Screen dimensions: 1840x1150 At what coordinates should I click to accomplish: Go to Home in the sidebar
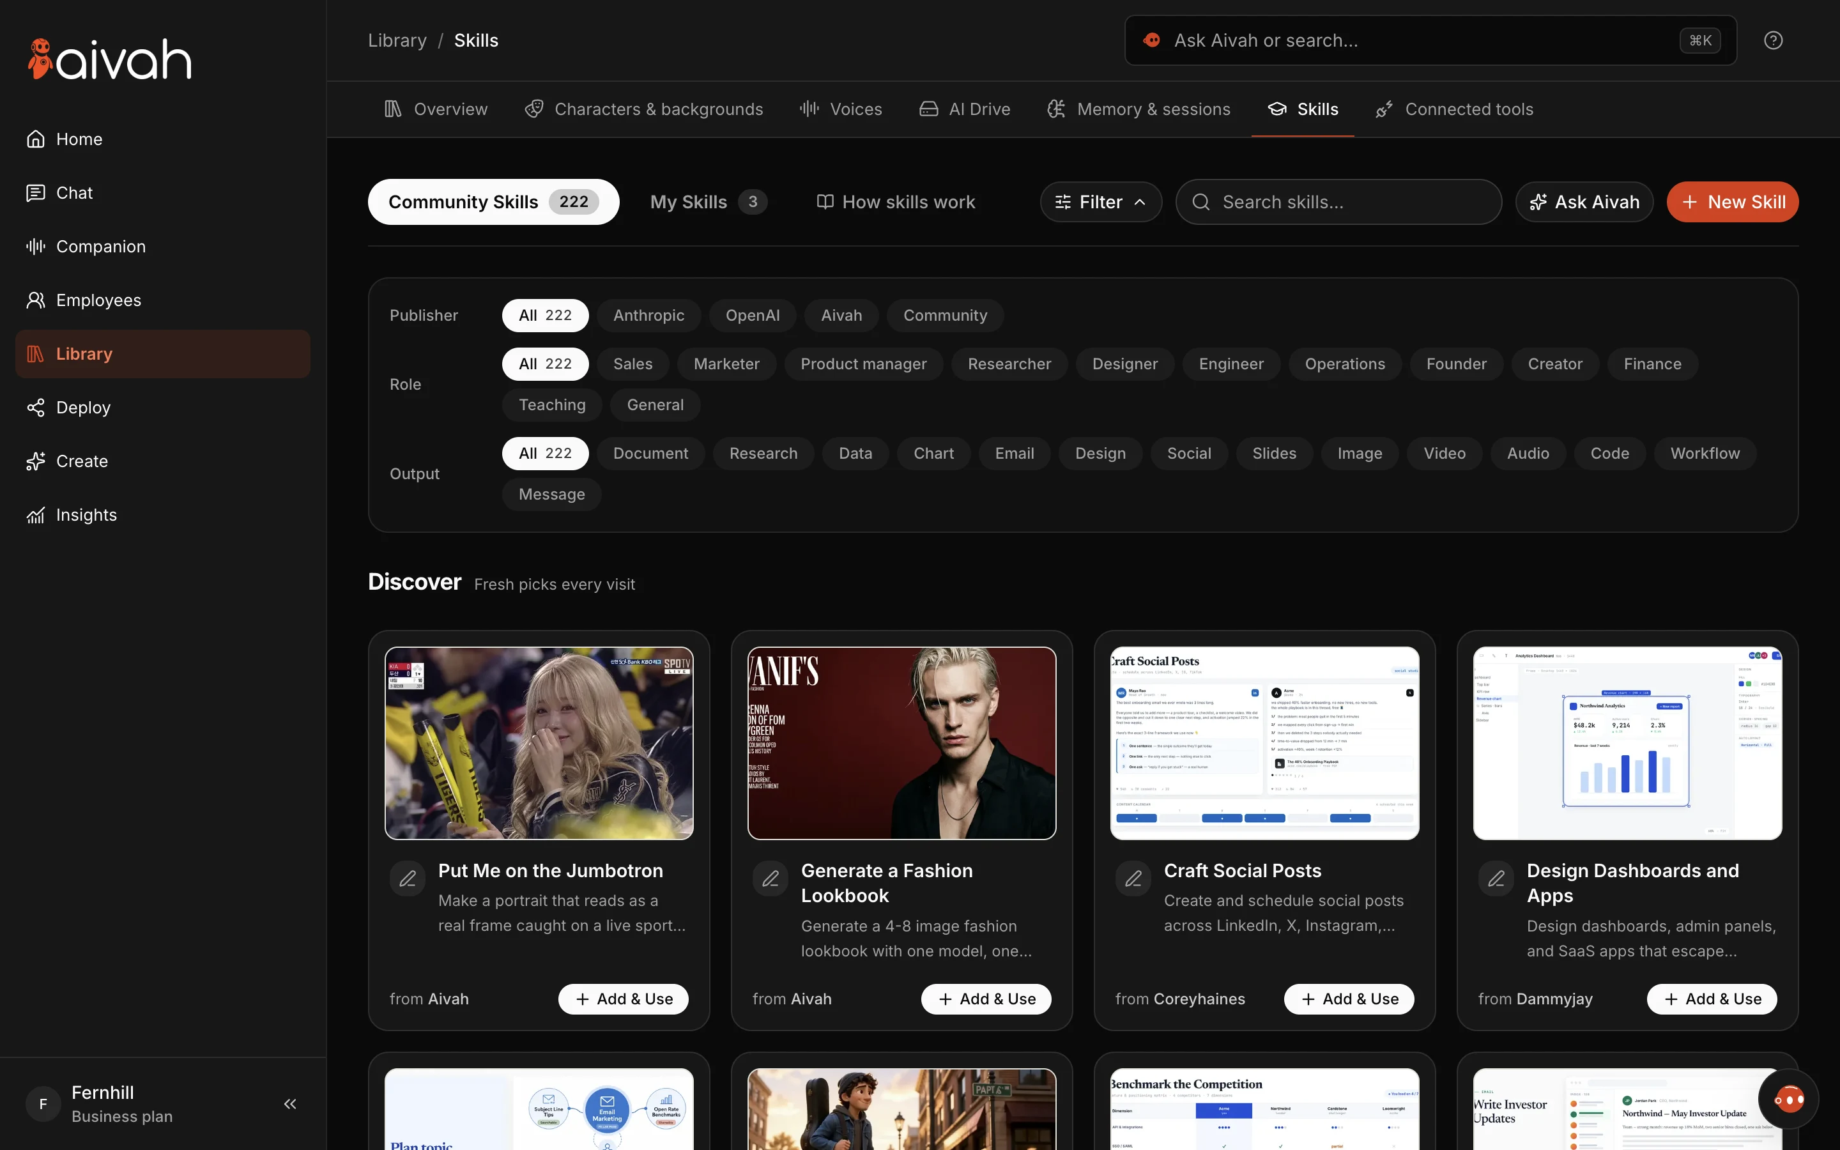(x=163, y=139)
